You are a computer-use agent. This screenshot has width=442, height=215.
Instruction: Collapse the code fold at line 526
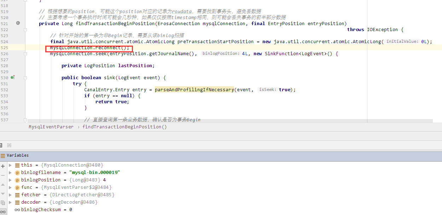25,54
